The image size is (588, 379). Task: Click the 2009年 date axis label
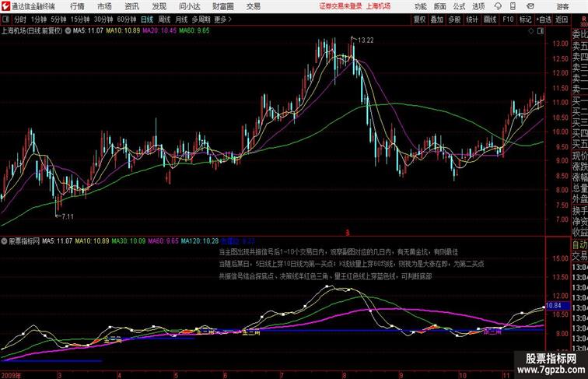pyautogui.click(x=11, y=375)
